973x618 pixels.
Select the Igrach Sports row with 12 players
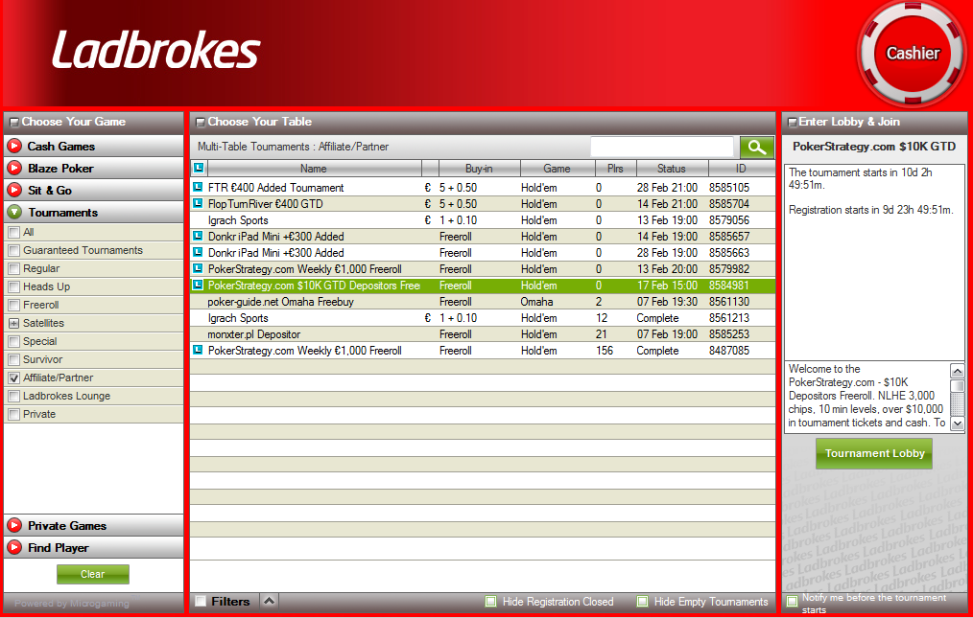coord(482,318)
